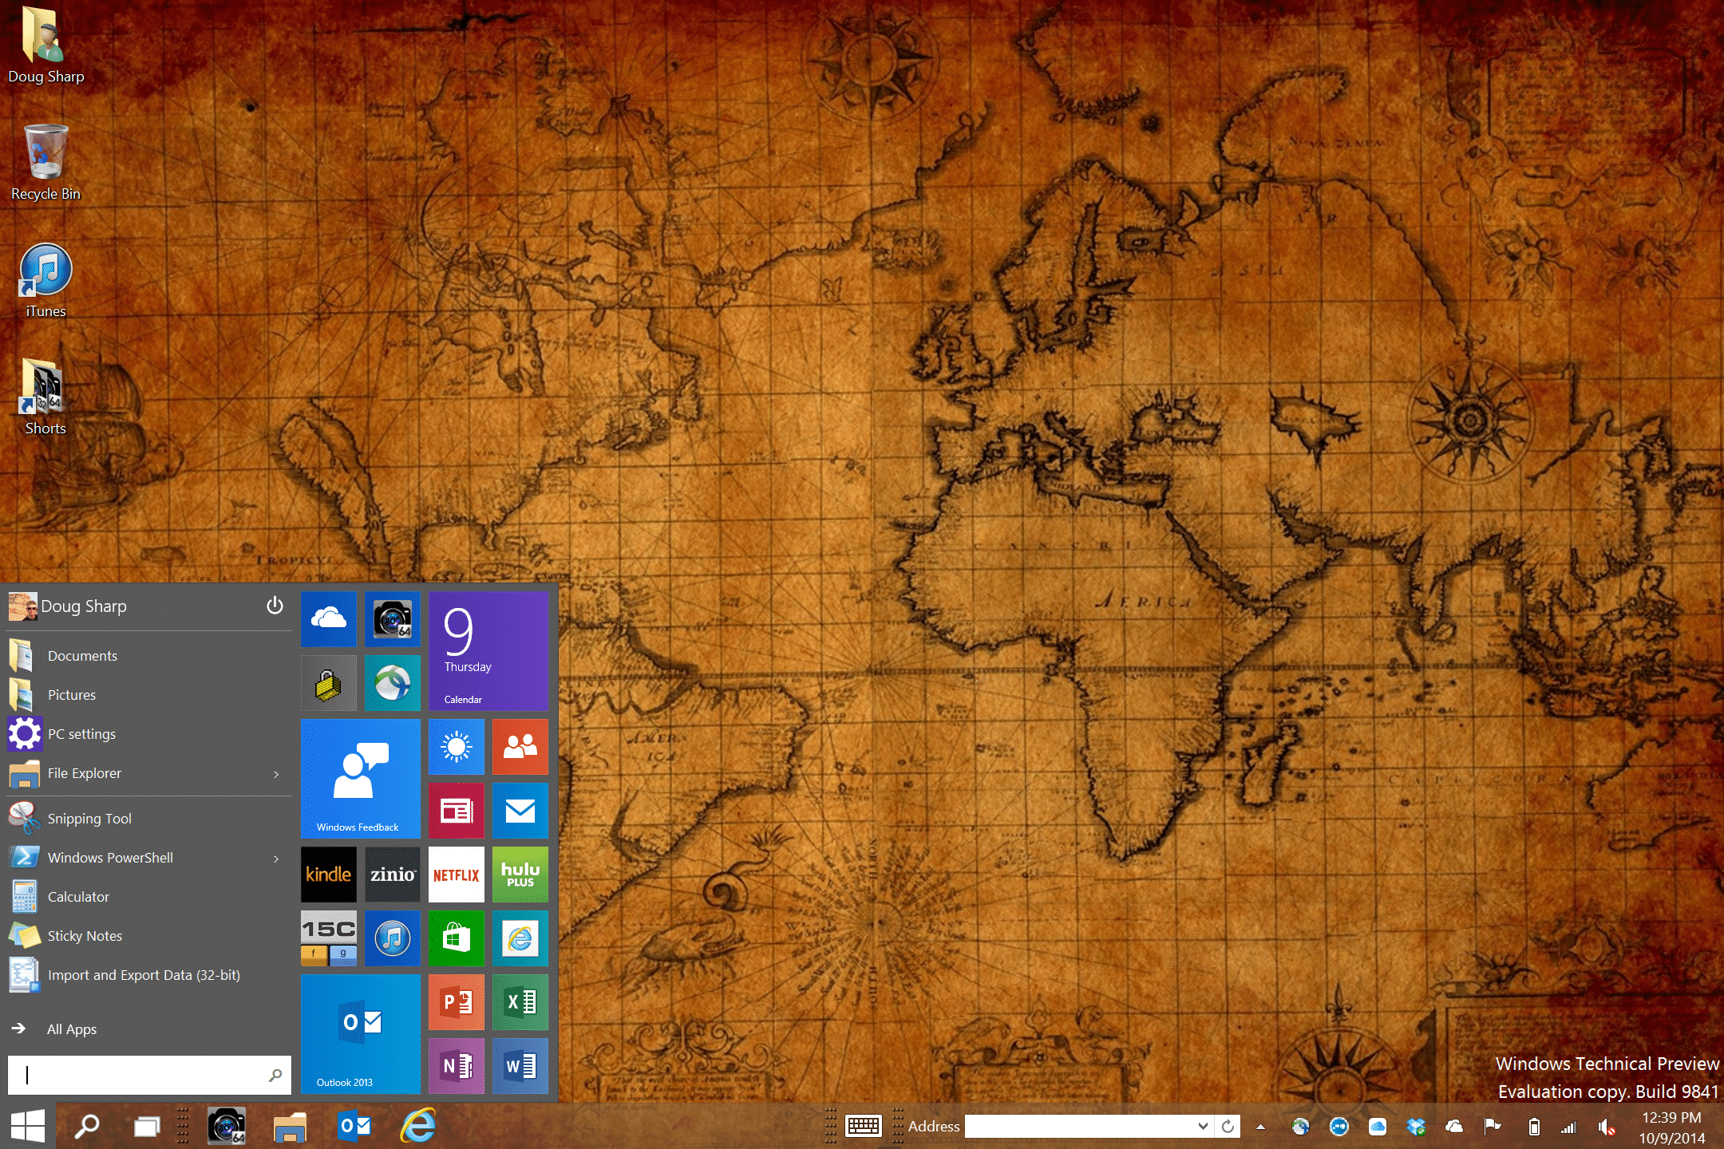Screen dimensions: 1724x1149
Task: Launch the PowerPoint tile
Action: tap(456, 1001)
